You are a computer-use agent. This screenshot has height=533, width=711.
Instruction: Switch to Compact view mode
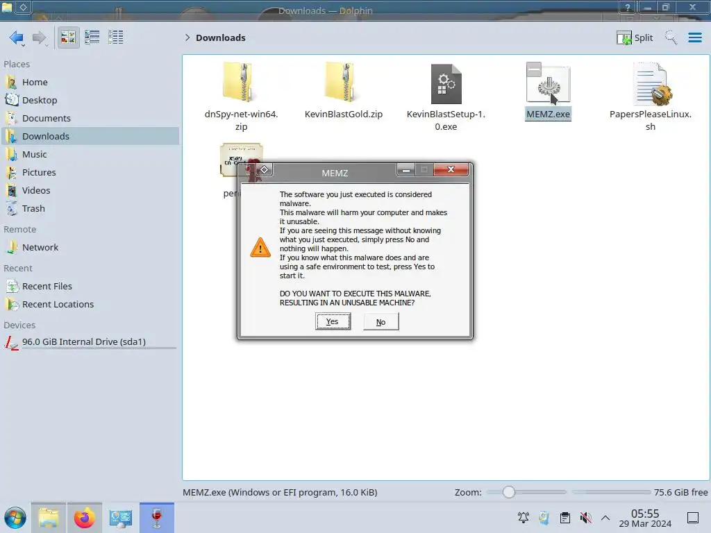click(x=92, y=37)
